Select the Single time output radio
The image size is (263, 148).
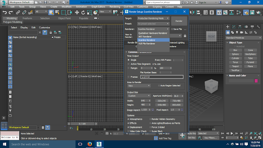click(129, 60)
